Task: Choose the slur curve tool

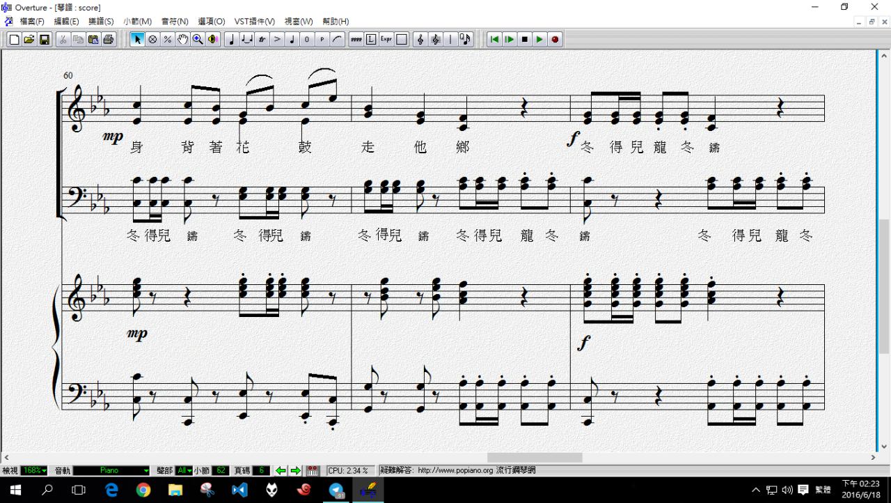Action: [338, 40]
